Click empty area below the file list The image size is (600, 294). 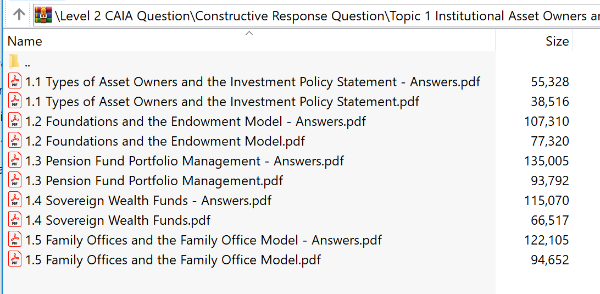coord(249,281)
